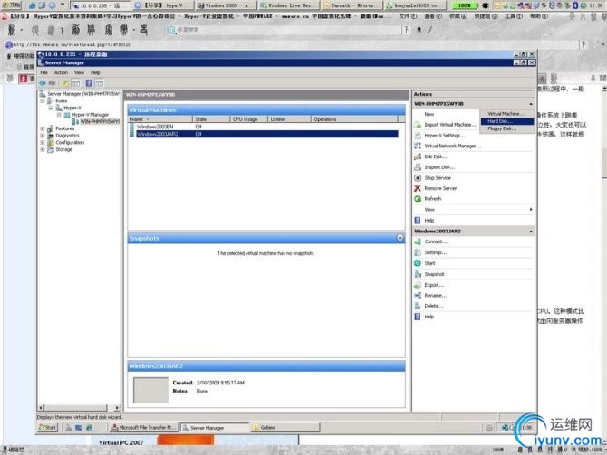Click the Connect icon for Windows2003JAR2
607x455 pixels.
418,242
